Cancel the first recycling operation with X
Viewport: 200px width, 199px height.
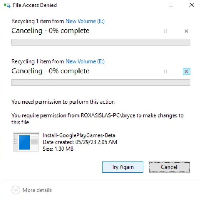pyautogui.click(x=186, y=31)
